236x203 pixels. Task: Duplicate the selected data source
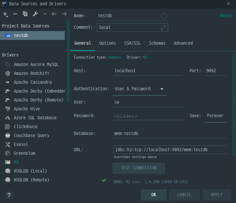(x=25, y=14)
